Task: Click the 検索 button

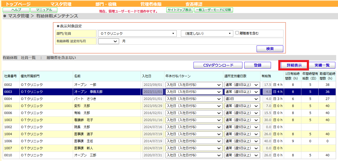Action: (x=270, y=49)
